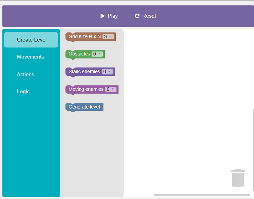This screenshot has width=254, height=199.
Task: Open the Logic category
Action: (x=23, y=92)
